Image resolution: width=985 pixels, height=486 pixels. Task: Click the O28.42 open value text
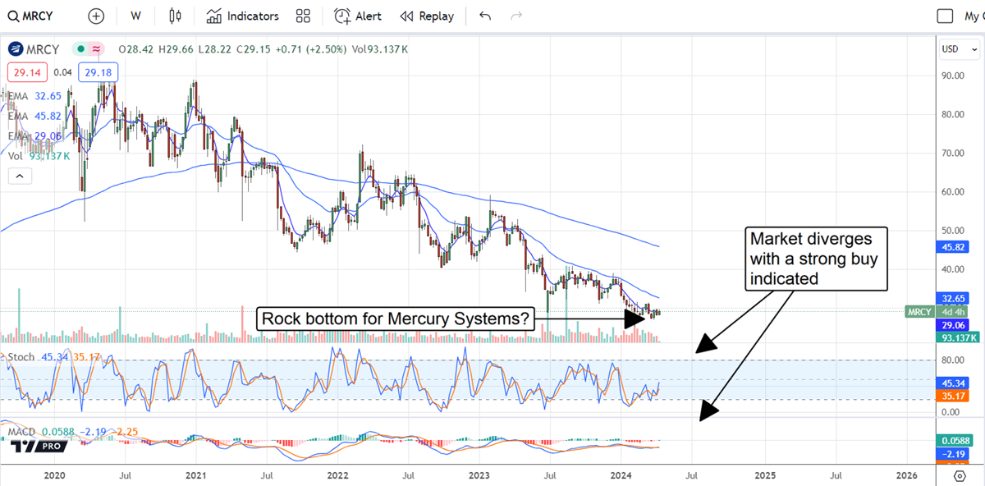pyautogui.click(x=138, y=49)
